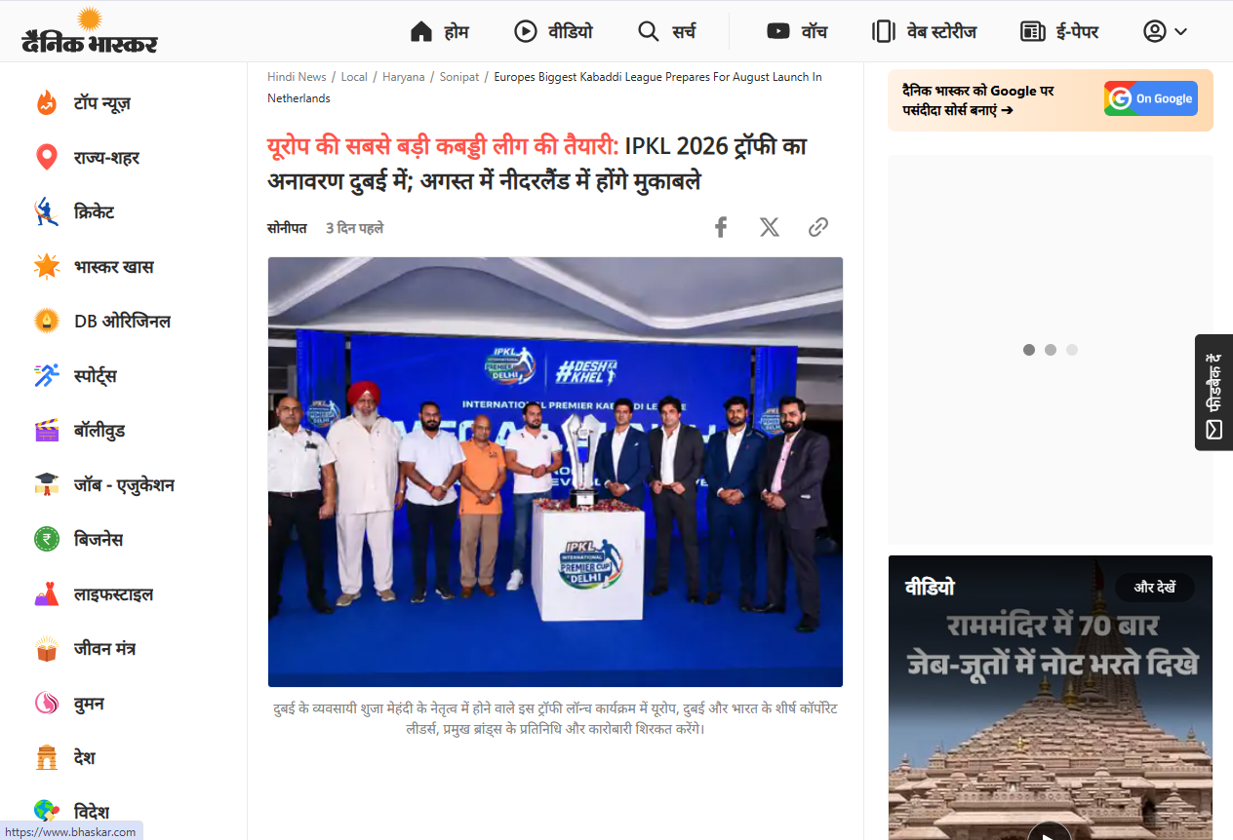The width and height of the screenshot is (1233, 840).
Task: Click the flame icon for टॉप न्यूज़
Action: pos(47,102)
